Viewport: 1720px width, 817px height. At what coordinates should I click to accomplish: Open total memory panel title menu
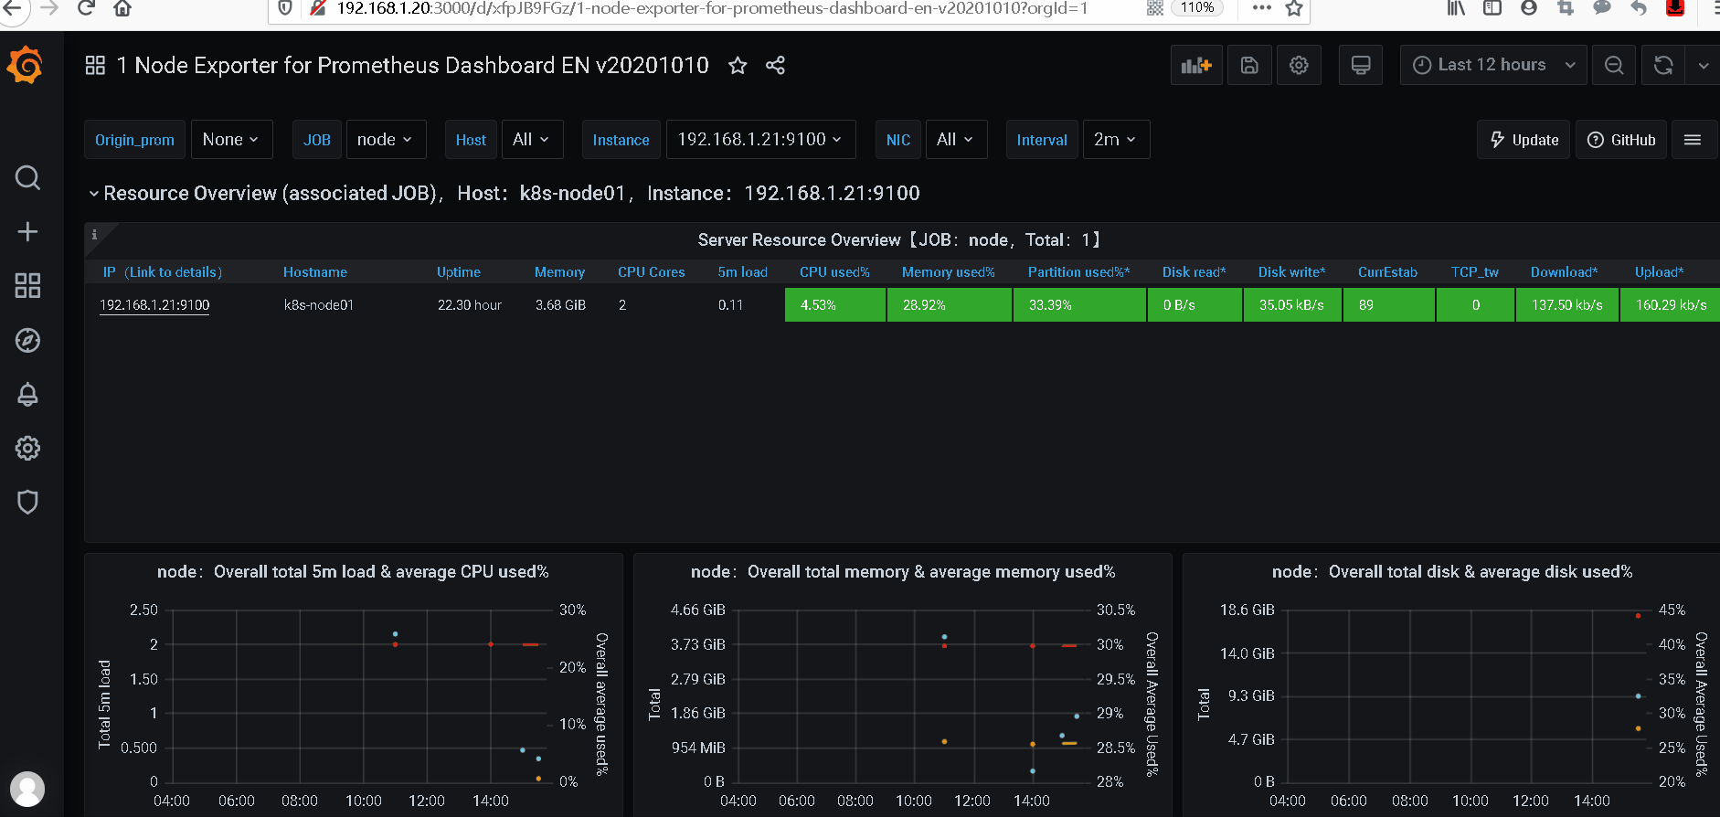(x=903, y=572)
